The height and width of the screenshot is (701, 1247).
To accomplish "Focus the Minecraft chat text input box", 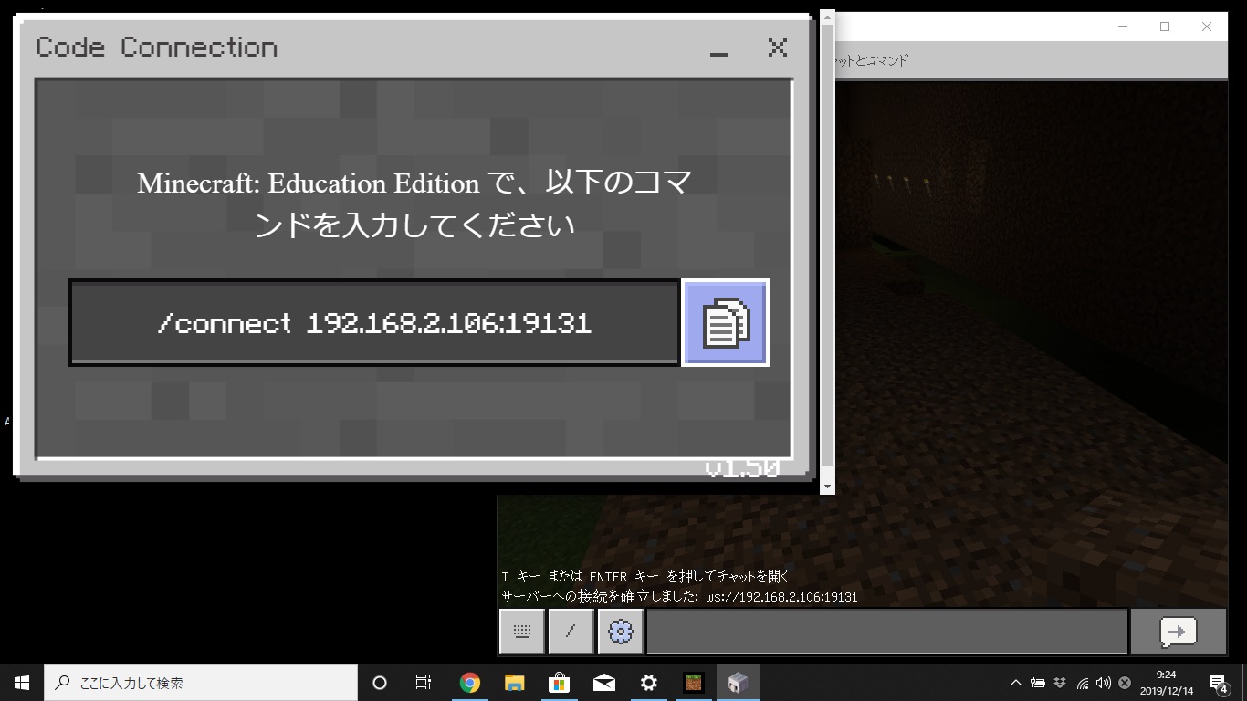I will (x=887, y=631).
